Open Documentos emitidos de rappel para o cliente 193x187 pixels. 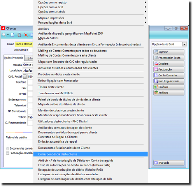(91, 132)
